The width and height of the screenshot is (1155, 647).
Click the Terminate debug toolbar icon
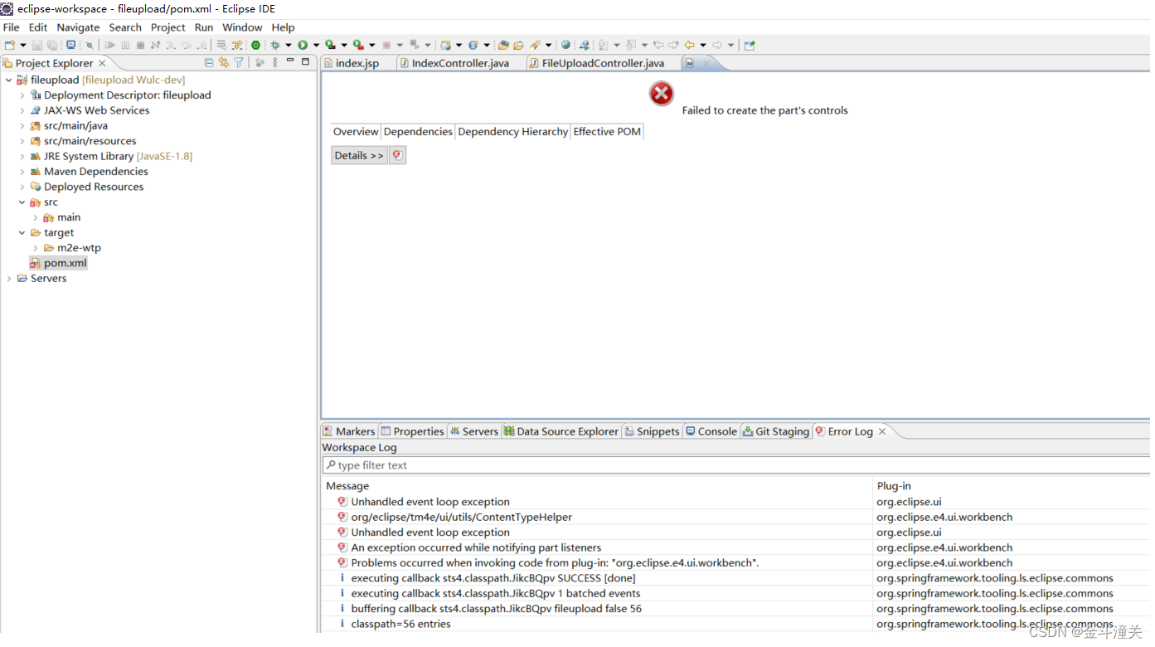[140, 45]
